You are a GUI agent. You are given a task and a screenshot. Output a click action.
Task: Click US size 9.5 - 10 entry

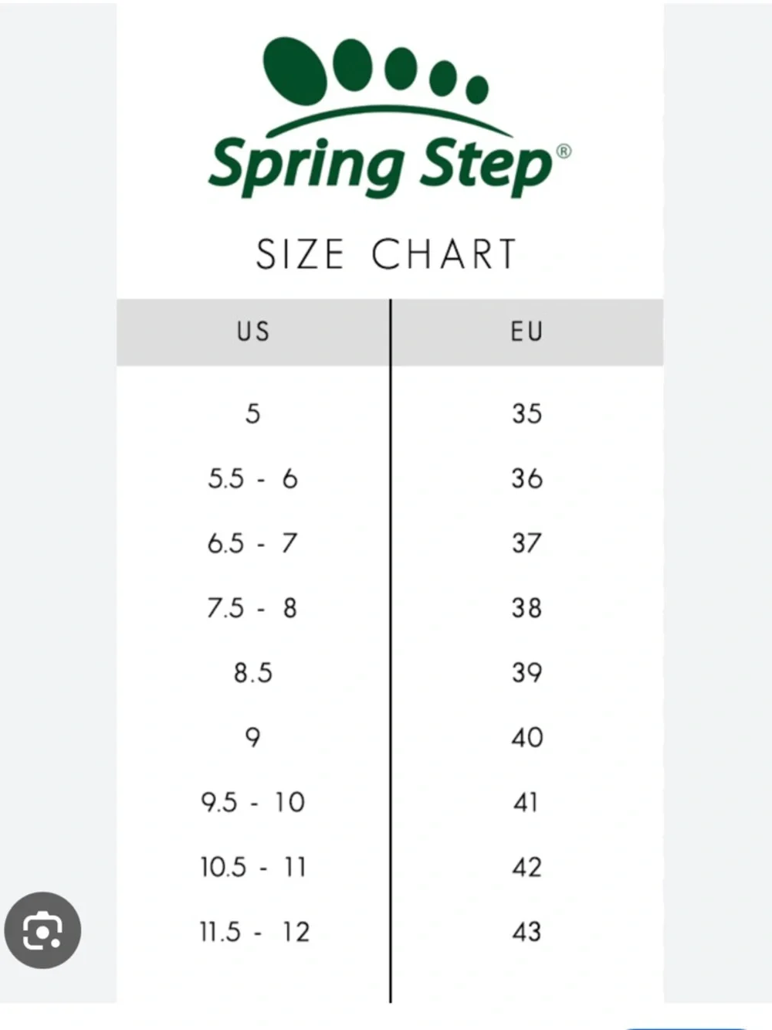point(253,803)
